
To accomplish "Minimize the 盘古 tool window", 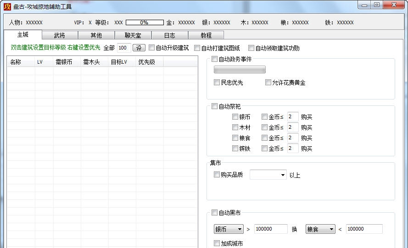I will [x=364, y=5].
